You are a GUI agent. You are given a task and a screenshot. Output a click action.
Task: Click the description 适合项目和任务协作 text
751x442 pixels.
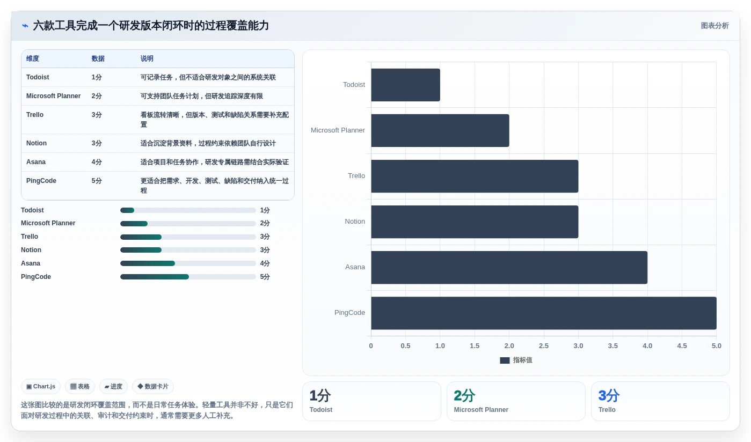click(215, 162)
